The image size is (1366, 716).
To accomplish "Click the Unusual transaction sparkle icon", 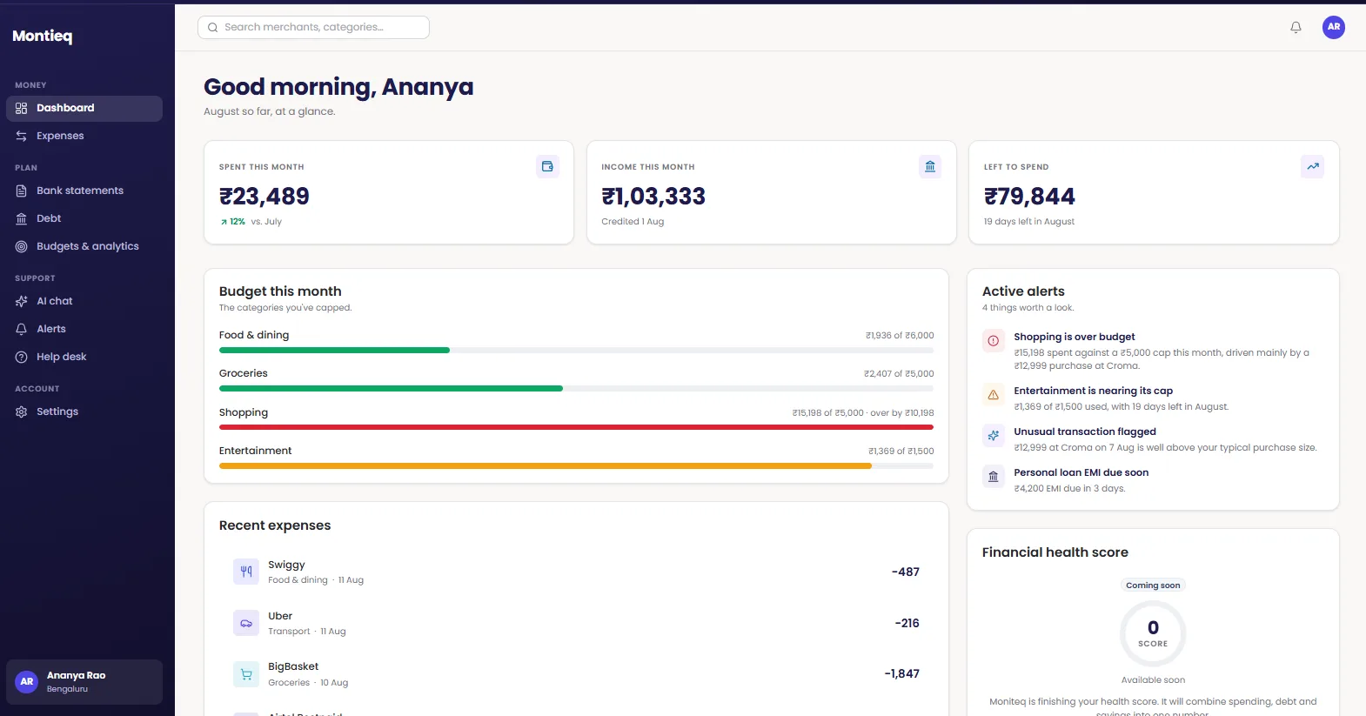I will [x=994, y=436].
